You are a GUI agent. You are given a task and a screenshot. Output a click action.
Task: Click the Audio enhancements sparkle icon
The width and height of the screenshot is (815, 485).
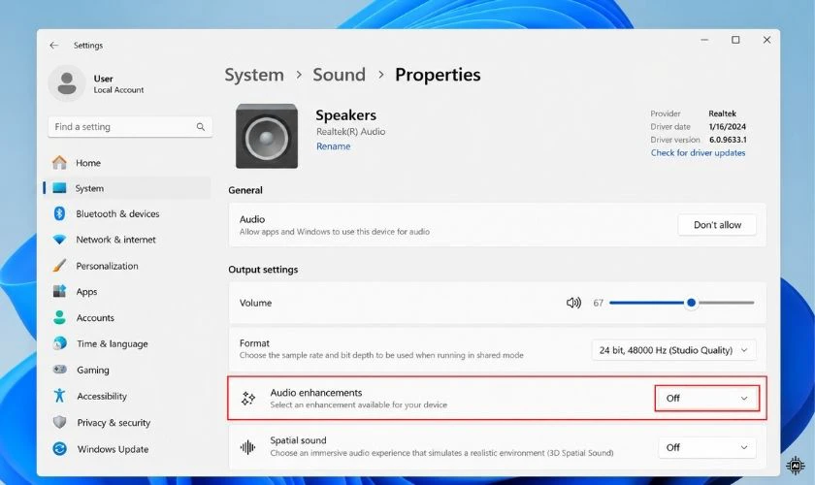(248, 399)
